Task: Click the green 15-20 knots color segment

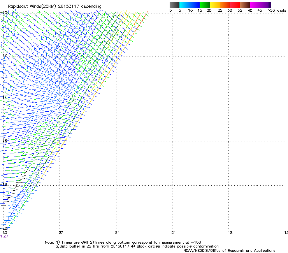Action: (x=205, y=5)
